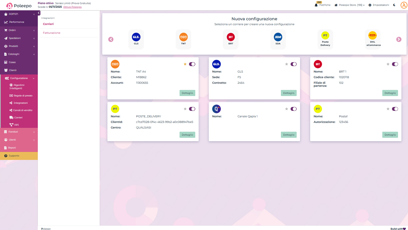This screenshot has height=230, width=408.
Task: Star the Posta1 configuration card
Action: point(388,109)
